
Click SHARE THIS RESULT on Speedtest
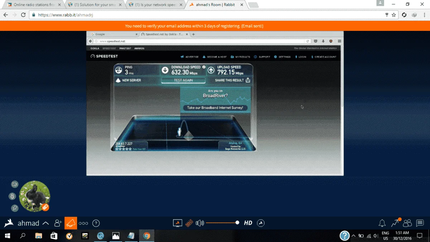[233, 80]
